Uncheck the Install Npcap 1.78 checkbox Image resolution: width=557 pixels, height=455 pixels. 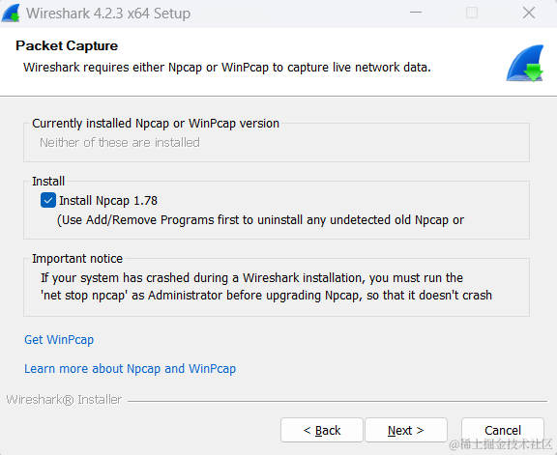(x=48, y=200)
